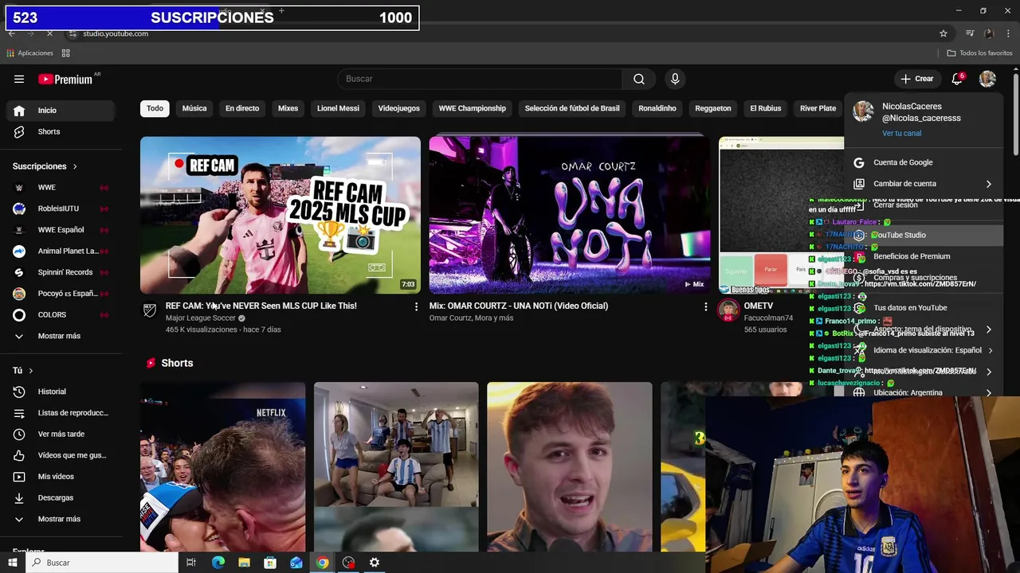Play the REF CAM MLS Cup thumbnail
The width and height of the screenshot is (1020, 573).
280,215
